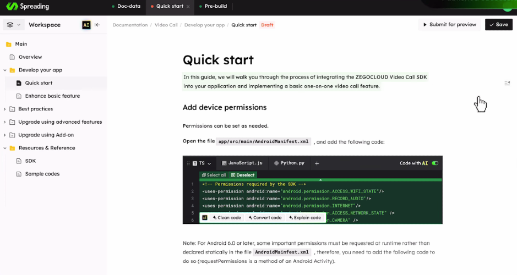Select the Python.py code tab
The width and height of the screenshot is (517, 275).
[289, 163]
